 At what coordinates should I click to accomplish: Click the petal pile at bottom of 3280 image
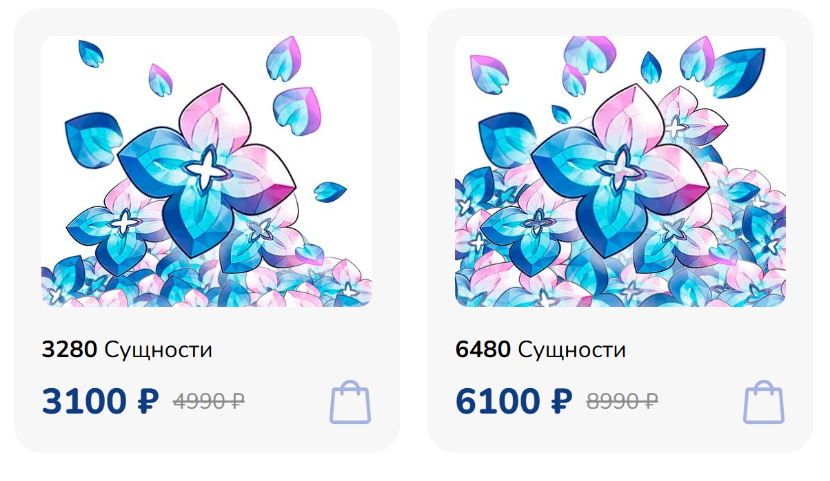tap(207, 286)
